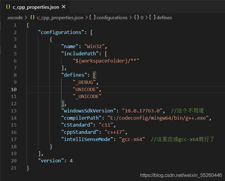Close the c_cpp_properties.json tab
Viewport: 225px width, 181px height.
click(x=63, y=7)
